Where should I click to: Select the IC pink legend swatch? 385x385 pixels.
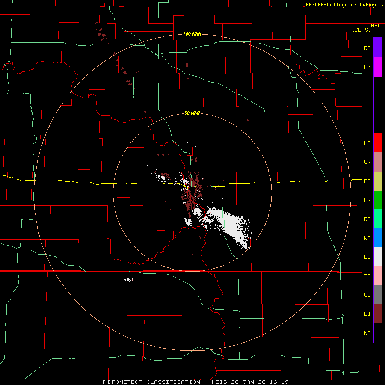[x=378, y=276]
